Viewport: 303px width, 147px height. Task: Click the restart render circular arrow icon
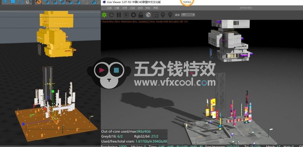pos(112,15)
